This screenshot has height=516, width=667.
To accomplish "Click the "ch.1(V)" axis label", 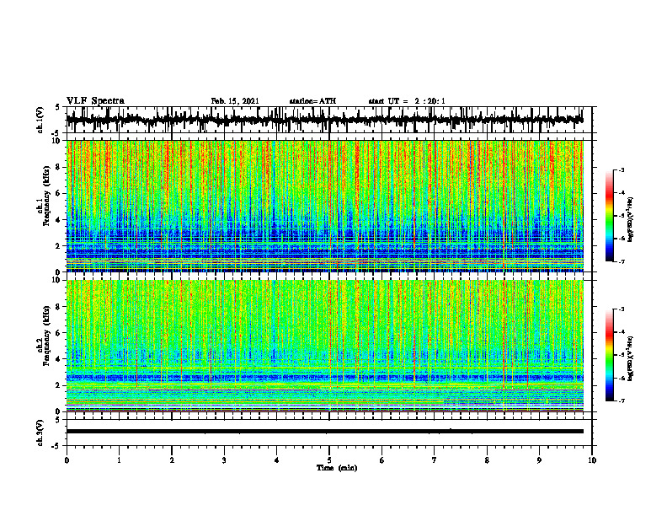I will (40, 120).
